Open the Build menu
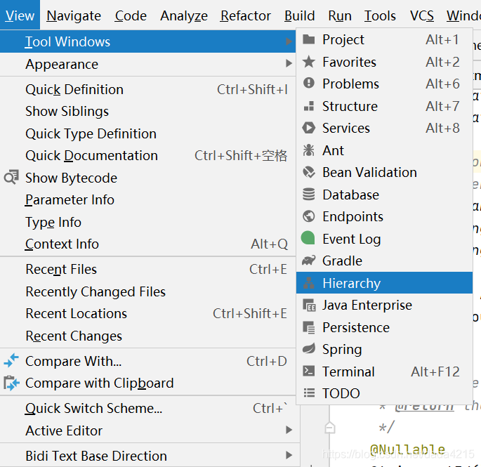 coord(299,15)
